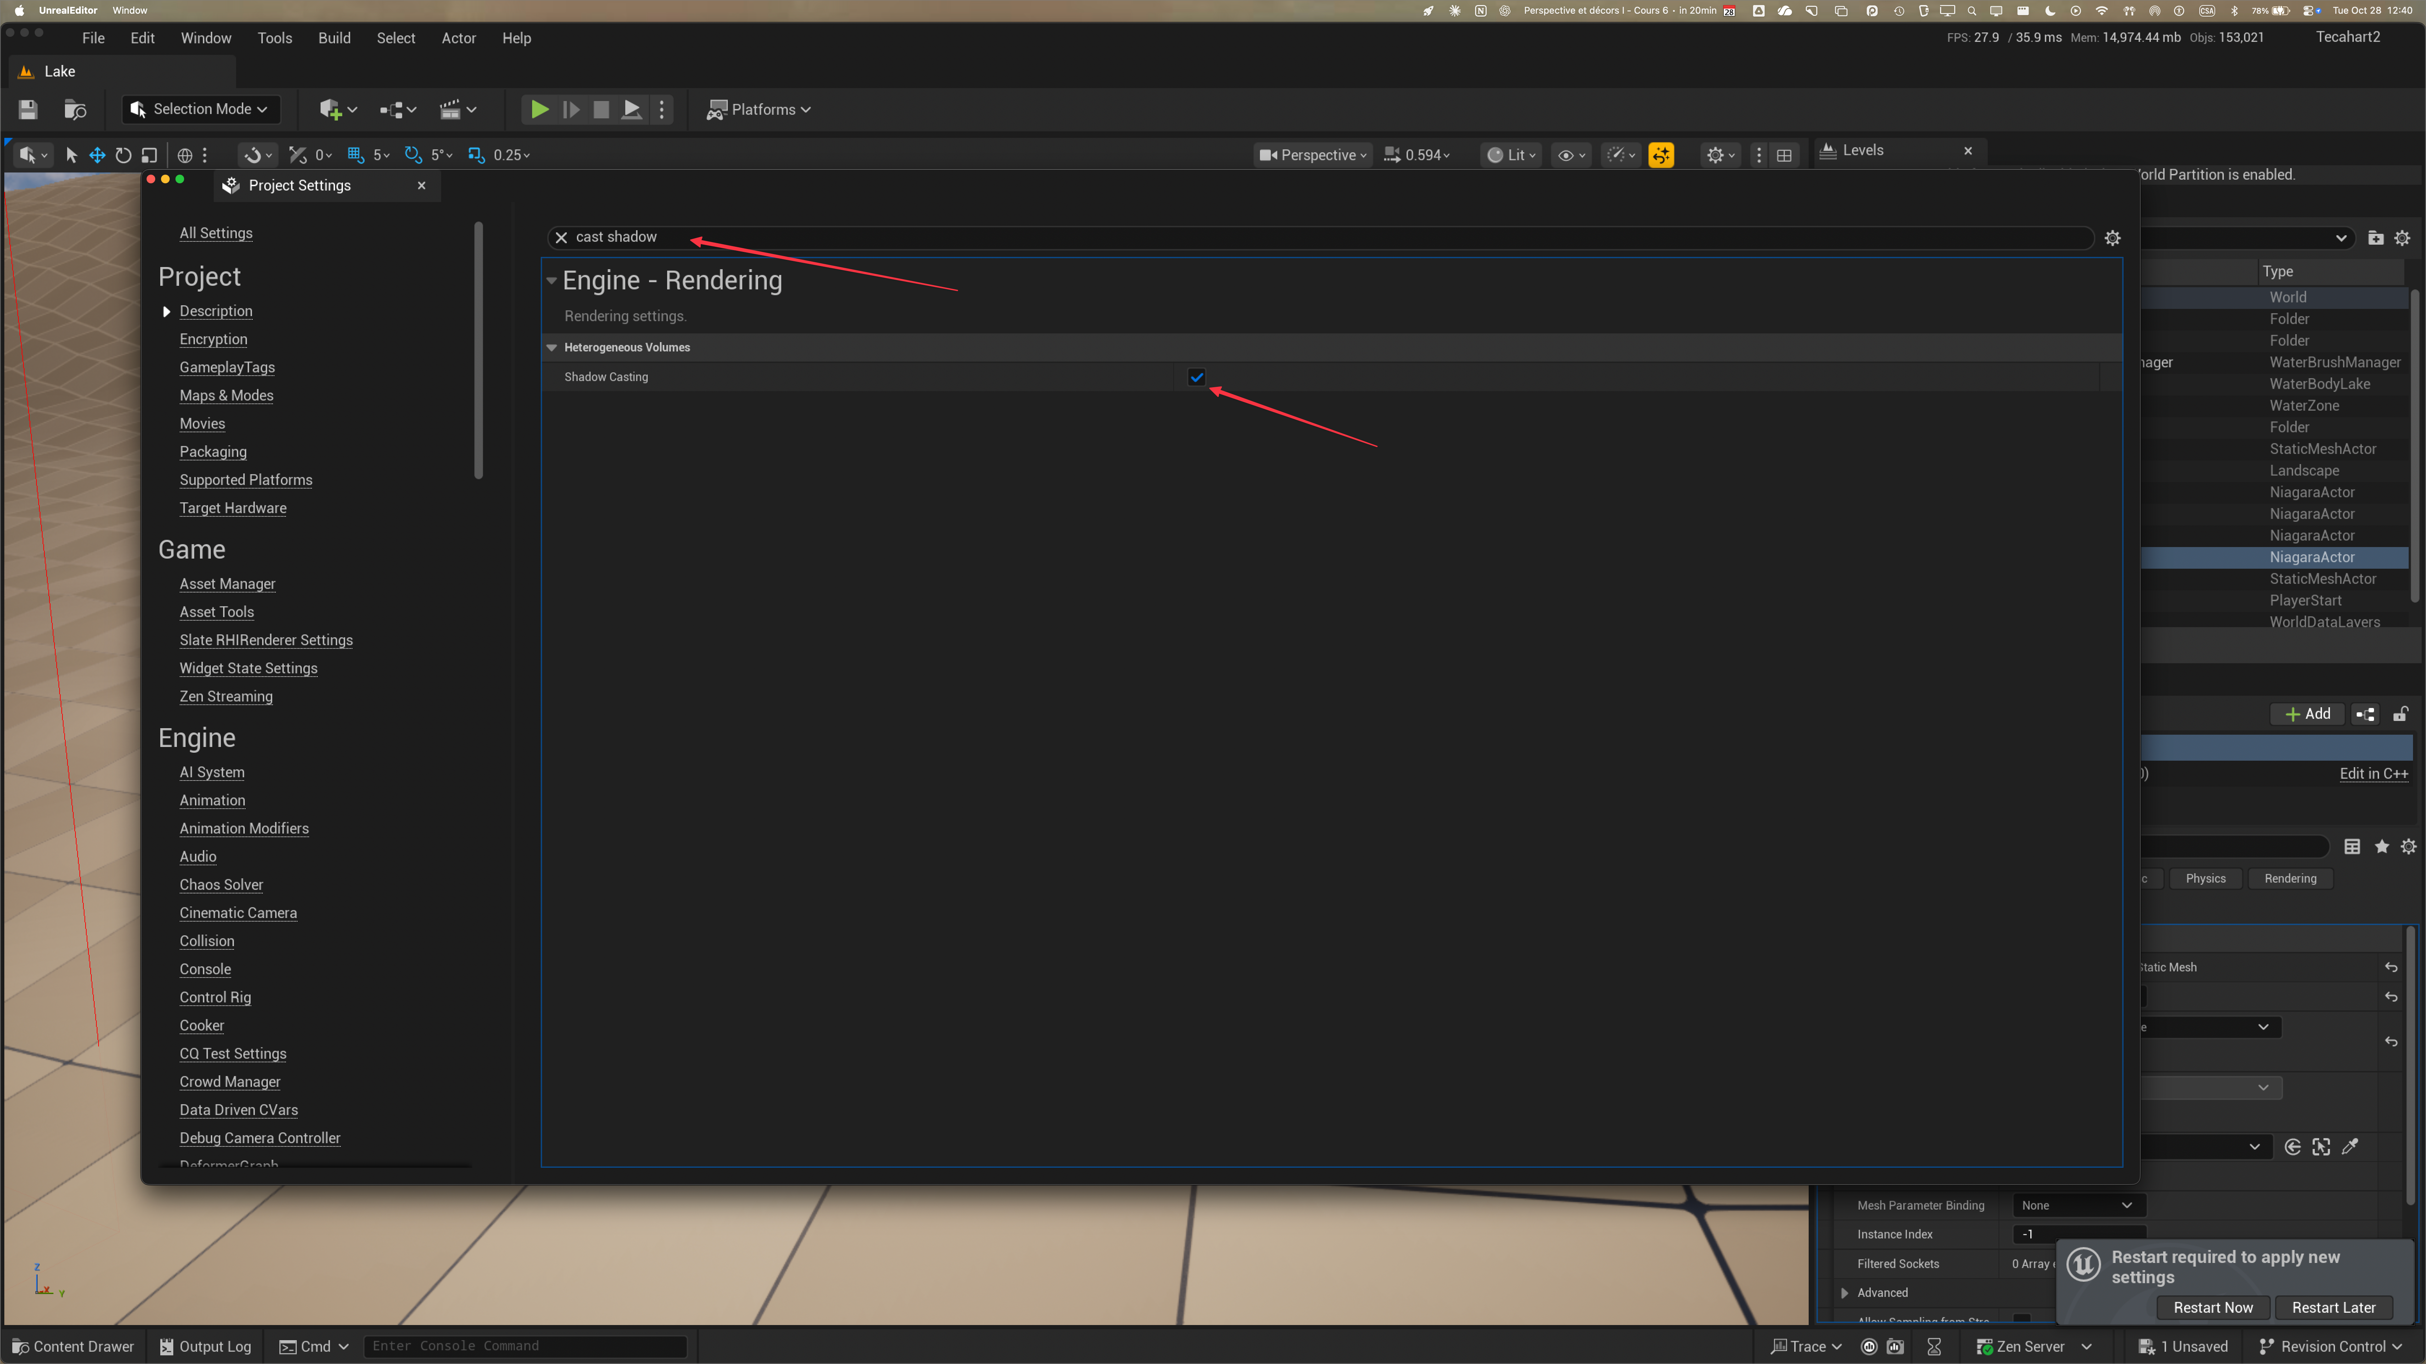
Task: Click the Eject/Simulate play button
Action: (632, 109)
